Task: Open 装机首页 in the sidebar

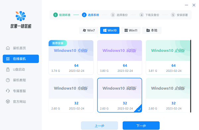Action: tap(21, 48)
